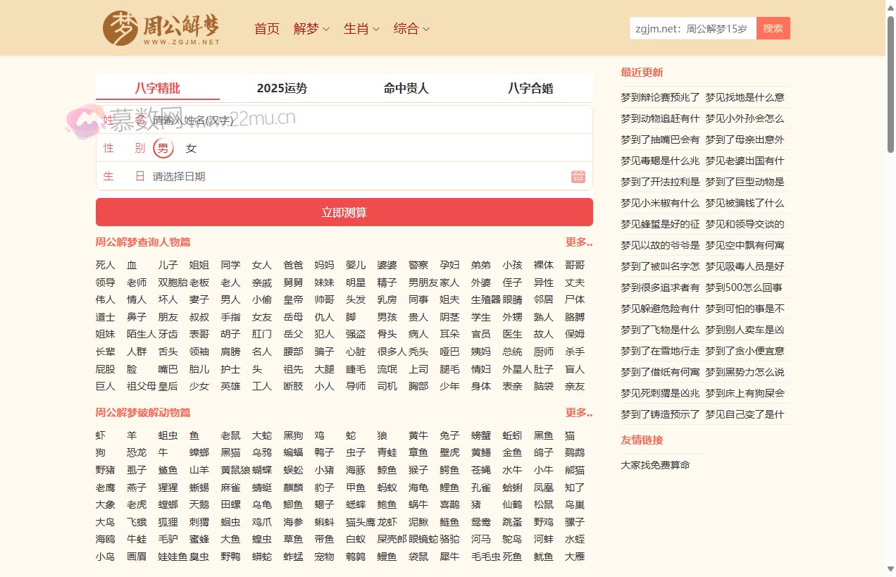
Task: Click the 搜索 search button
Action: click(773, 27)
